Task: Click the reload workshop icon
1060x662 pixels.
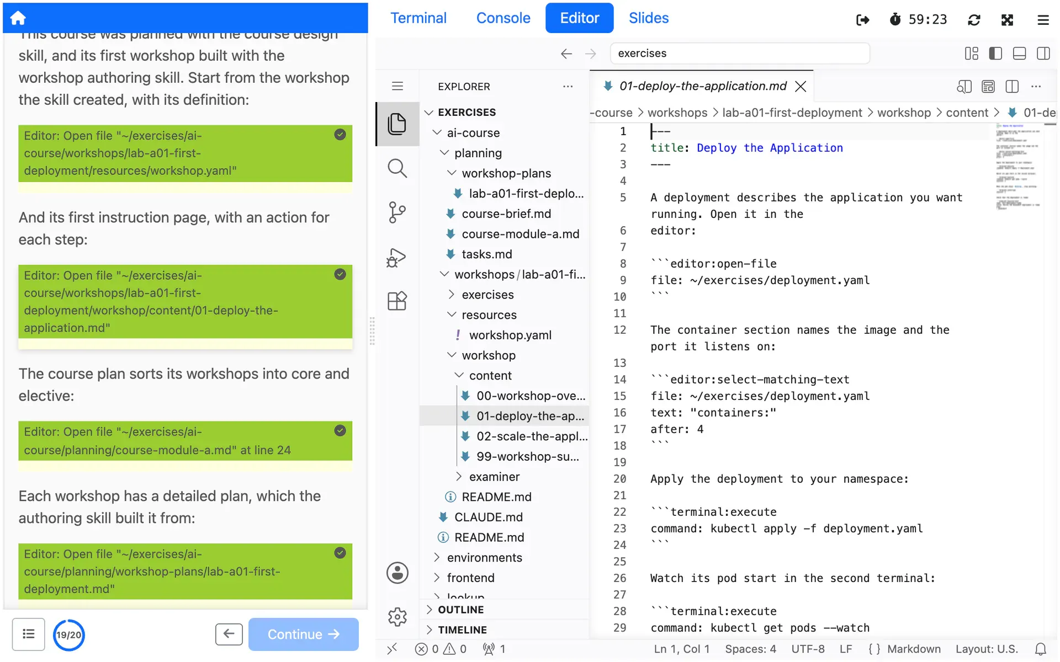Action: tap(974, 20)
